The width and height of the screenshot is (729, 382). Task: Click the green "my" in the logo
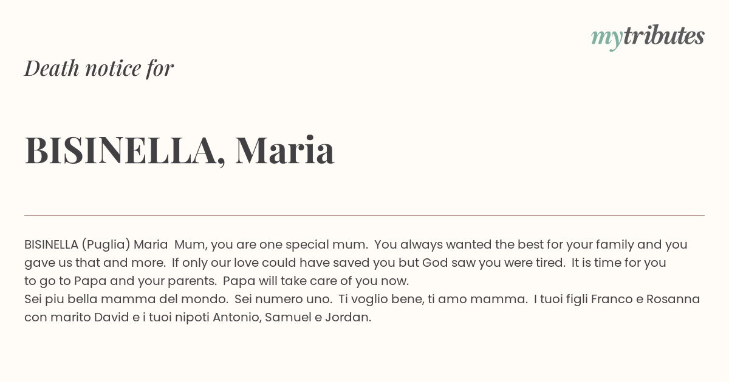pos(607,39)
